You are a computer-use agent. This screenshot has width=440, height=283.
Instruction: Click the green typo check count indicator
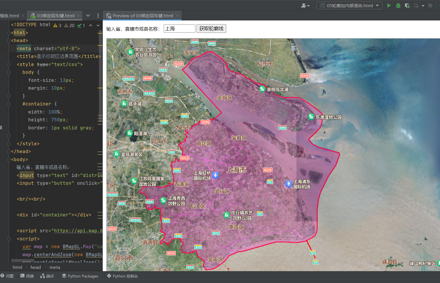(81, 25)
